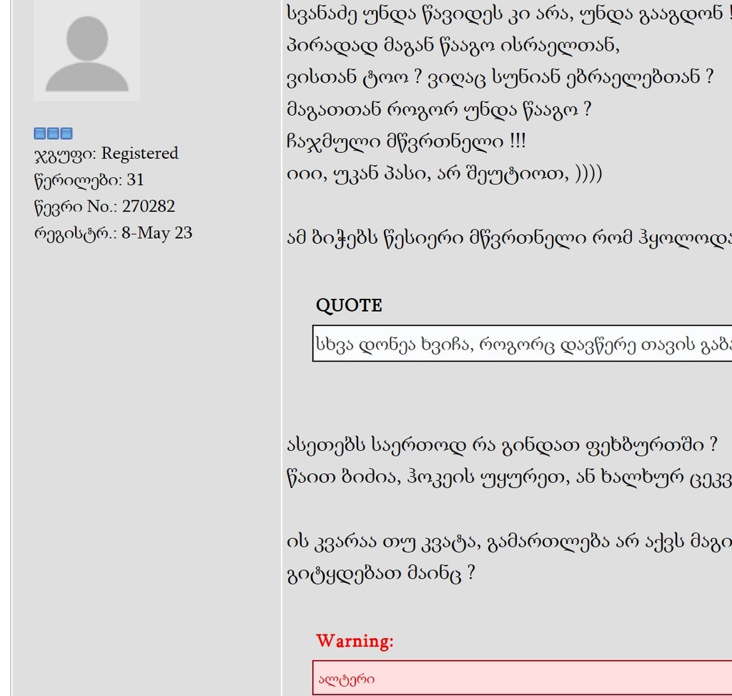732x696 pixels.
Task: Click the pink warning box 'ალტერი'
Action: pos(522,678)
